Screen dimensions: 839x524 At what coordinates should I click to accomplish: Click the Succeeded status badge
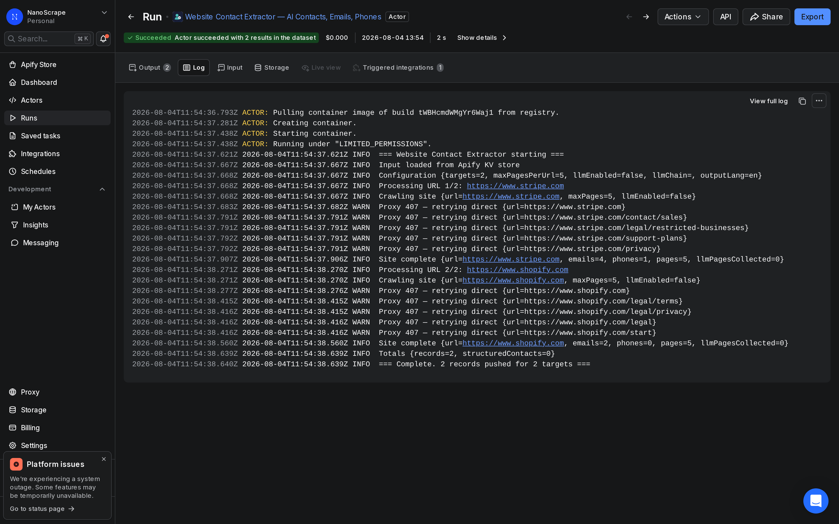click(x=221, y=38)
